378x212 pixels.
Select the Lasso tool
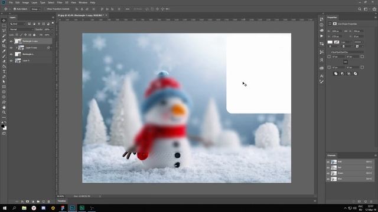tap(4, 31)
